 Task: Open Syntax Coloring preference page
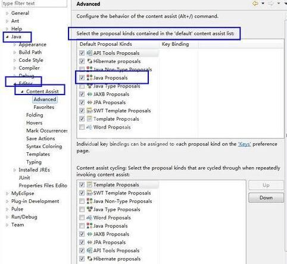[44, 146]
